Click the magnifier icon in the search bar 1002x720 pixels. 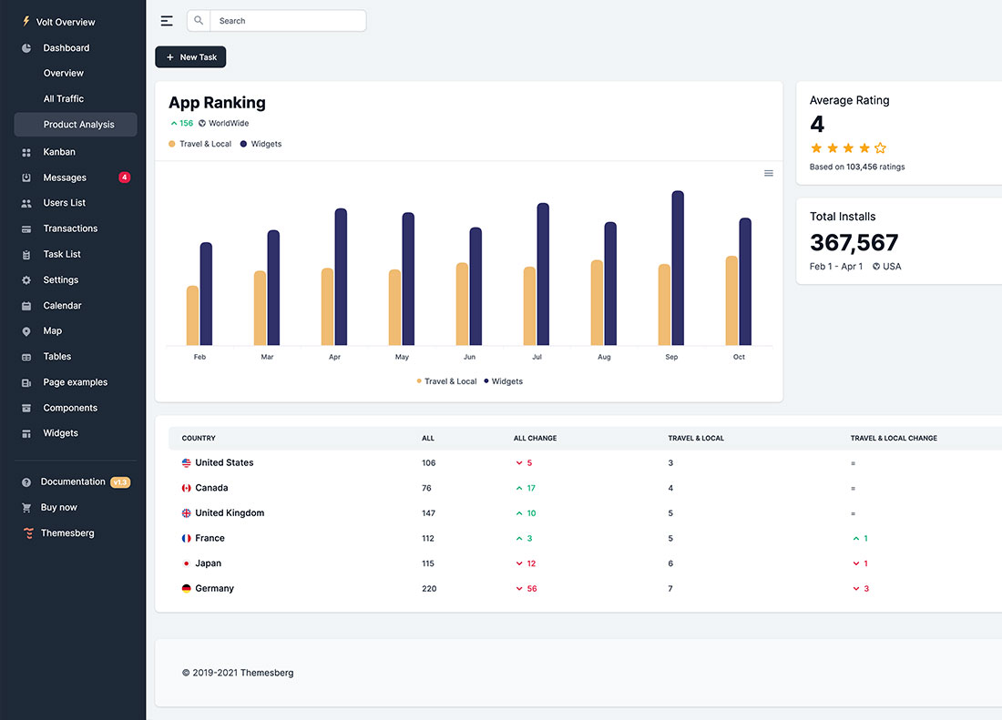(198, 20)
